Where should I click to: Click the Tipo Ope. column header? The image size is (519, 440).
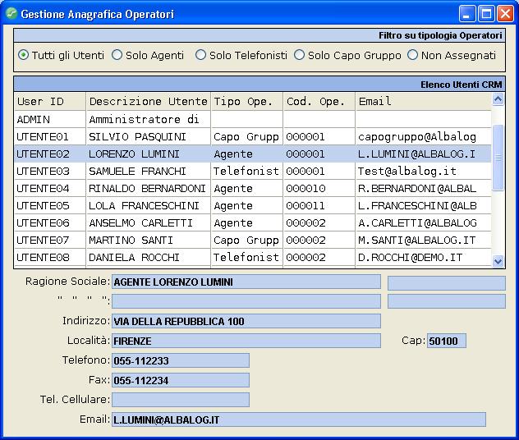click(x=247, y=102)
